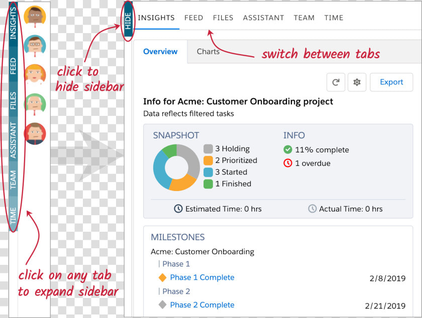Click the '11% complete' text
This screenshot has height=318, width=422.
pyautogui.click(x=322, y=150)
